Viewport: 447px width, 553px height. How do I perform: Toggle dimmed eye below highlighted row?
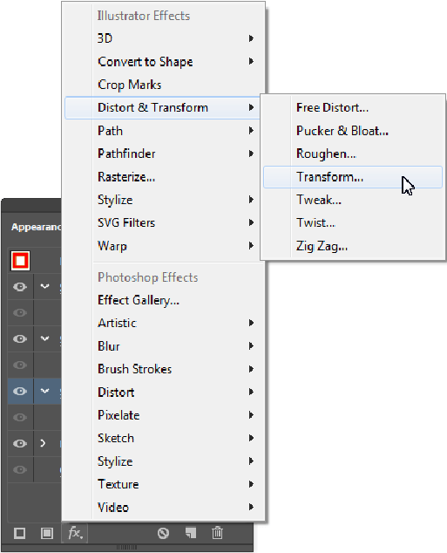(x=20, y=417)
